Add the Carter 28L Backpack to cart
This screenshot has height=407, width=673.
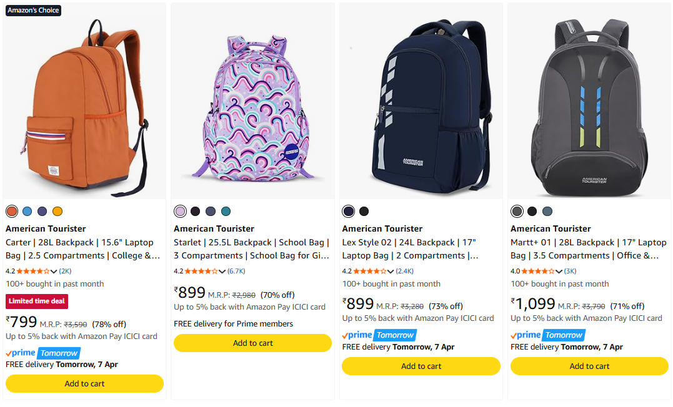point(84,383)
